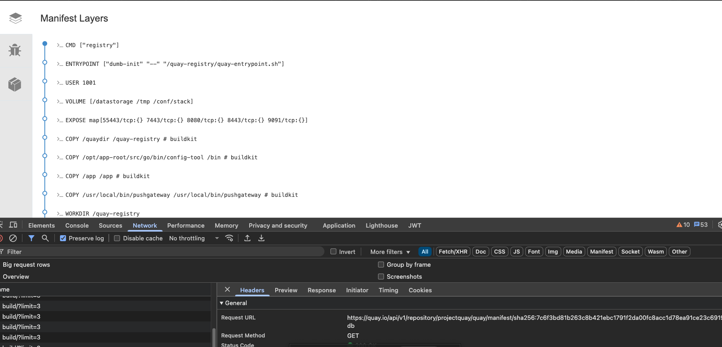Focus the network Filter text field
This screenshot has width=722, height=347.
click(x=162, y=252)
